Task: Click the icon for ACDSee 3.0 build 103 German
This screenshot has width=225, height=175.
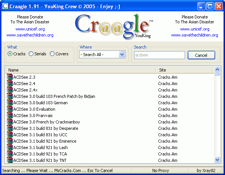Action: (x=10, y=102)
